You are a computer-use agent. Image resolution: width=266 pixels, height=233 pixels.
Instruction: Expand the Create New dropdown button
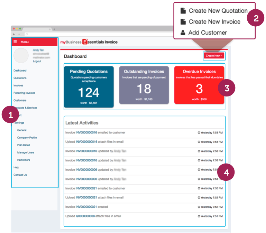pyautogui.click(x=214, y=56)
